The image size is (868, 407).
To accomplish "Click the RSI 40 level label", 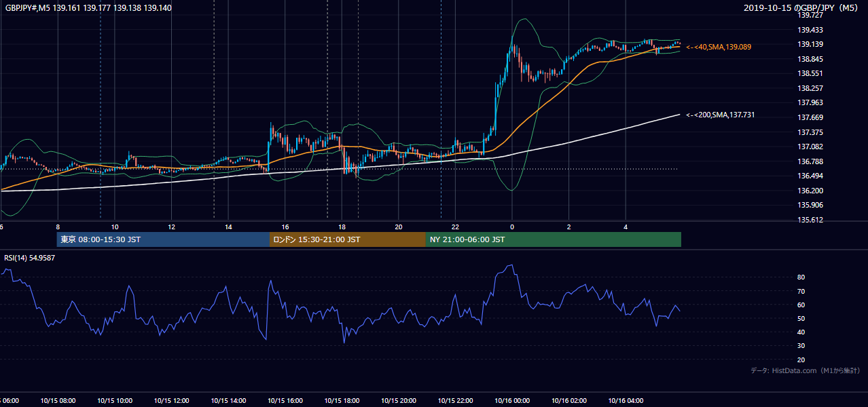I will 801,332.
